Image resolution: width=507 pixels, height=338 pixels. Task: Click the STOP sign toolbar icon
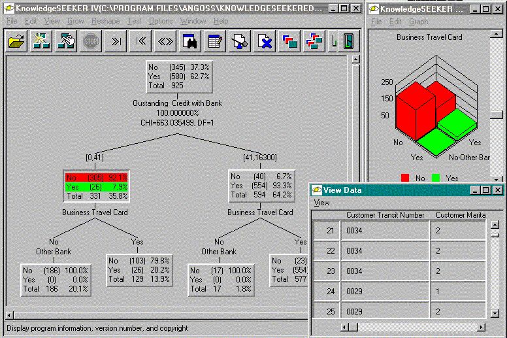91,41
